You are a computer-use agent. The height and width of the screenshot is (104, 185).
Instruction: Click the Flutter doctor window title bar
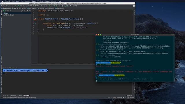click(135, 35)
